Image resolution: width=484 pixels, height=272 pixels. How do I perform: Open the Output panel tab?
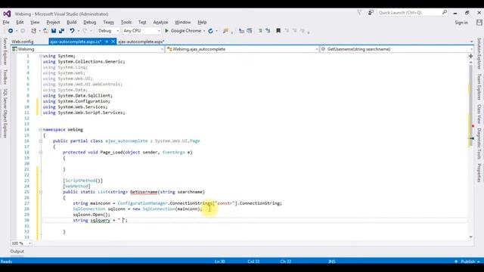click(x=17, y=252)
